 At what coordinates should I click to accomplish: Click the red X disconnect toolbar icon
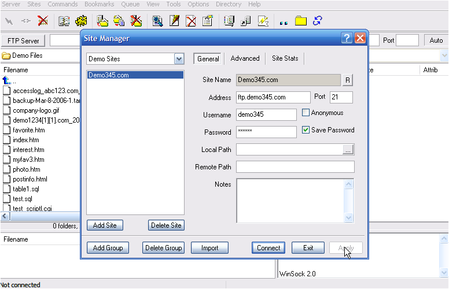[43, 21]
